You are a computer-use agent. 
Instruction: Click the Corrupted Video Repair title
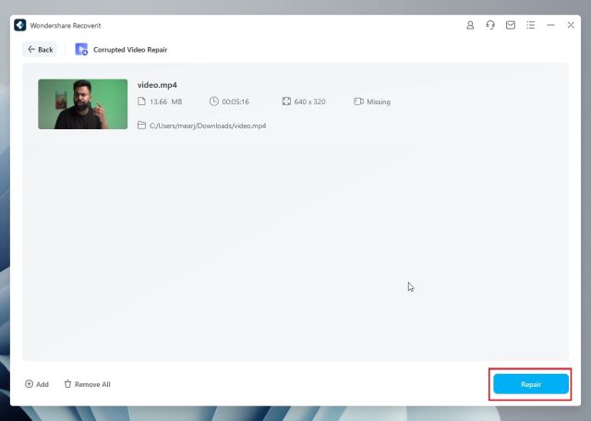tap(130, 50)
